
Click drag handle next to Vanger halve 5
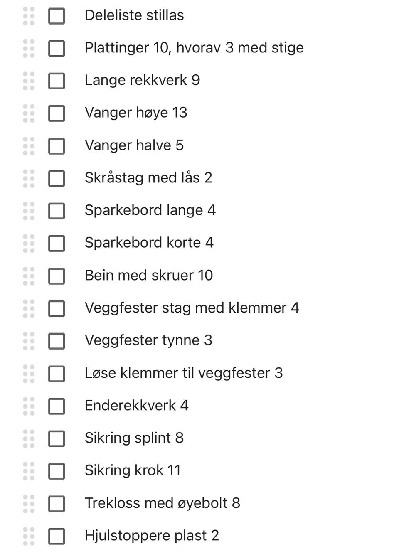pos(29,146)
